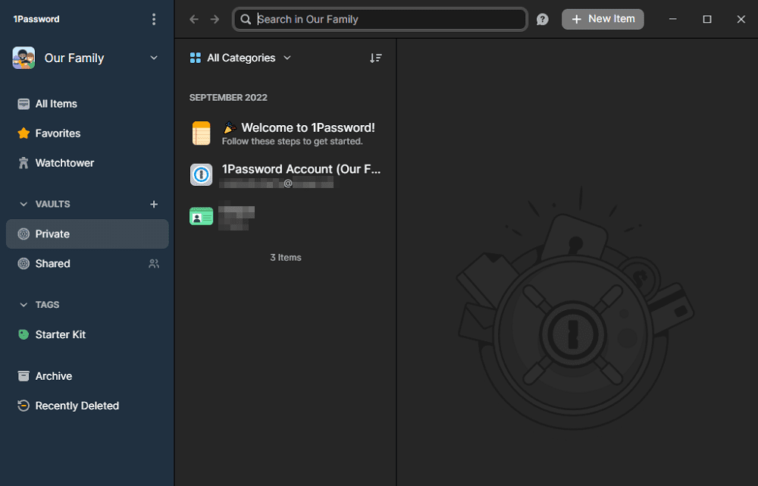Open the help question mark icon
Viewport: 758px width, 486px height.
(x=543, y=20)
